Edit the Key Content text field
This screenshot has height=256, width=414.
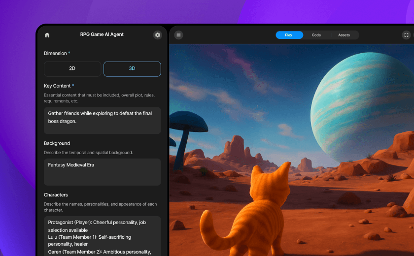(x=103, y=120)
